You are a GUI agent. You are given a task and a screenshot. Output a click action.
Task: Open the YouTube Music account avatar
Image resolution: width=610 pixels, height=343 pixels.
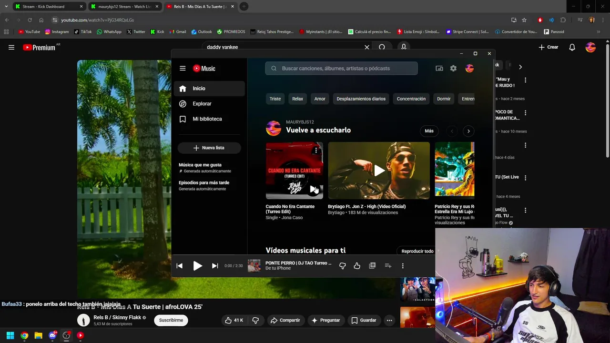pos(469,69)
